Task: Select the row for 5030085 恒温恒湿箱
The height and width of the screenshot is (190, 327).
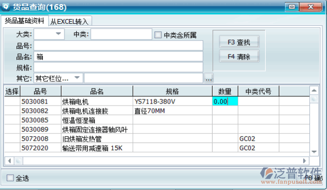Action: 157,120
